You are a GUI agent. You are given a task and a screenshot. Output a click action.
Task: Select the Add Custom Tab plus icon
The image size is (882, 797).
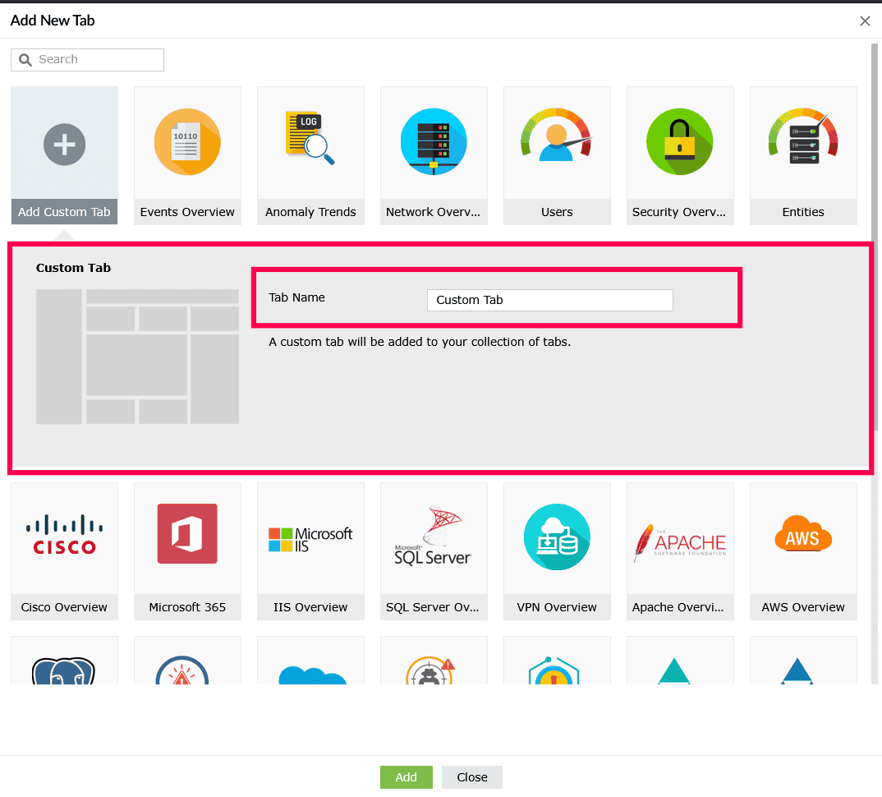[x=65, y=145]
